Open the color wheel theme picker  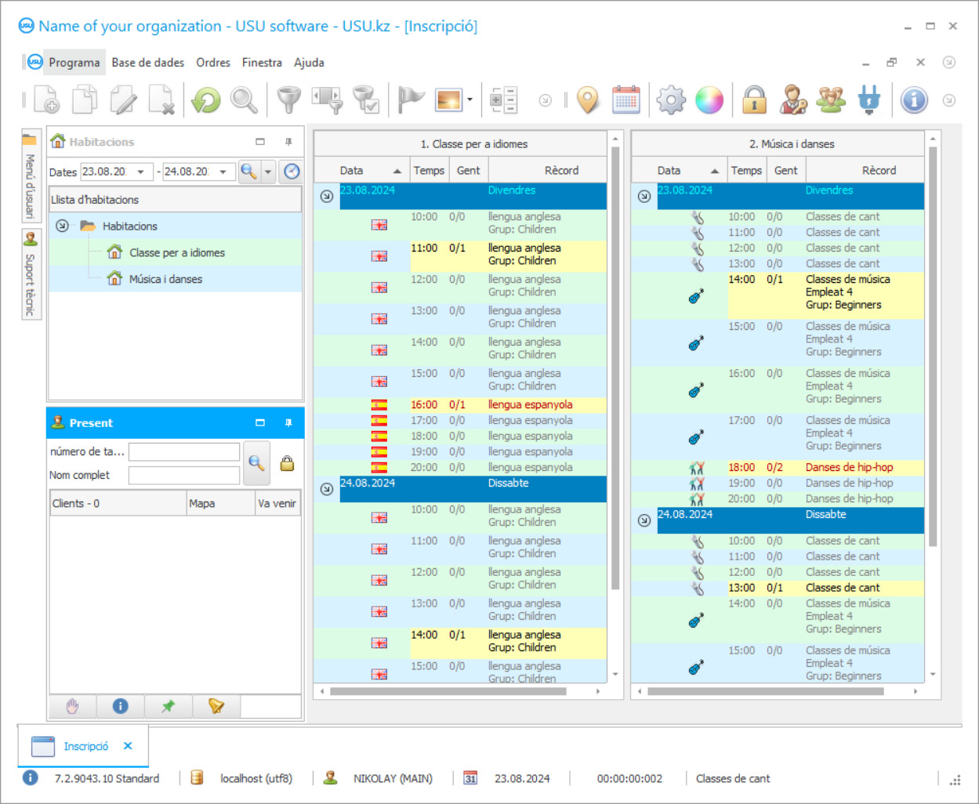709,100
